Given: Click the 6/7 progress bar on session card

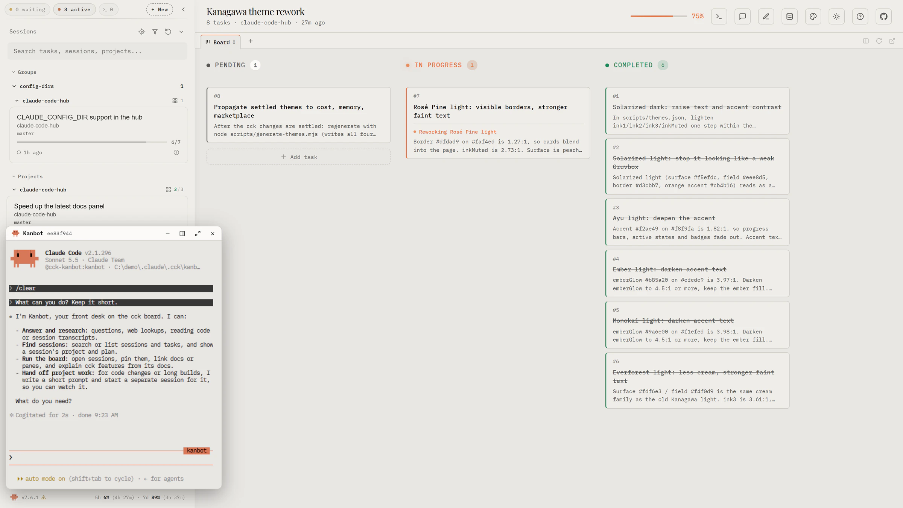Looking at the screenshot, I should click(x=92, y=142).
